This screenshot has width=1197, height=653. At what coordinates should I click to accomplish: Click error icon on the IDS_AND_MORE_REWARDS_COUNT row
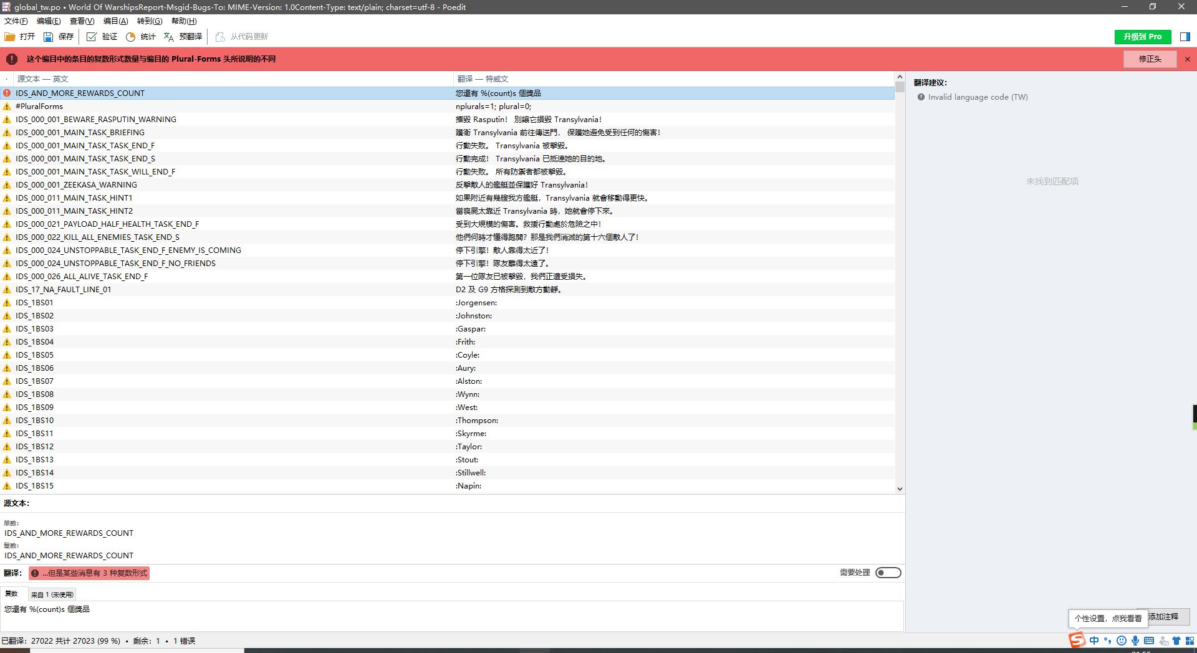7,93
